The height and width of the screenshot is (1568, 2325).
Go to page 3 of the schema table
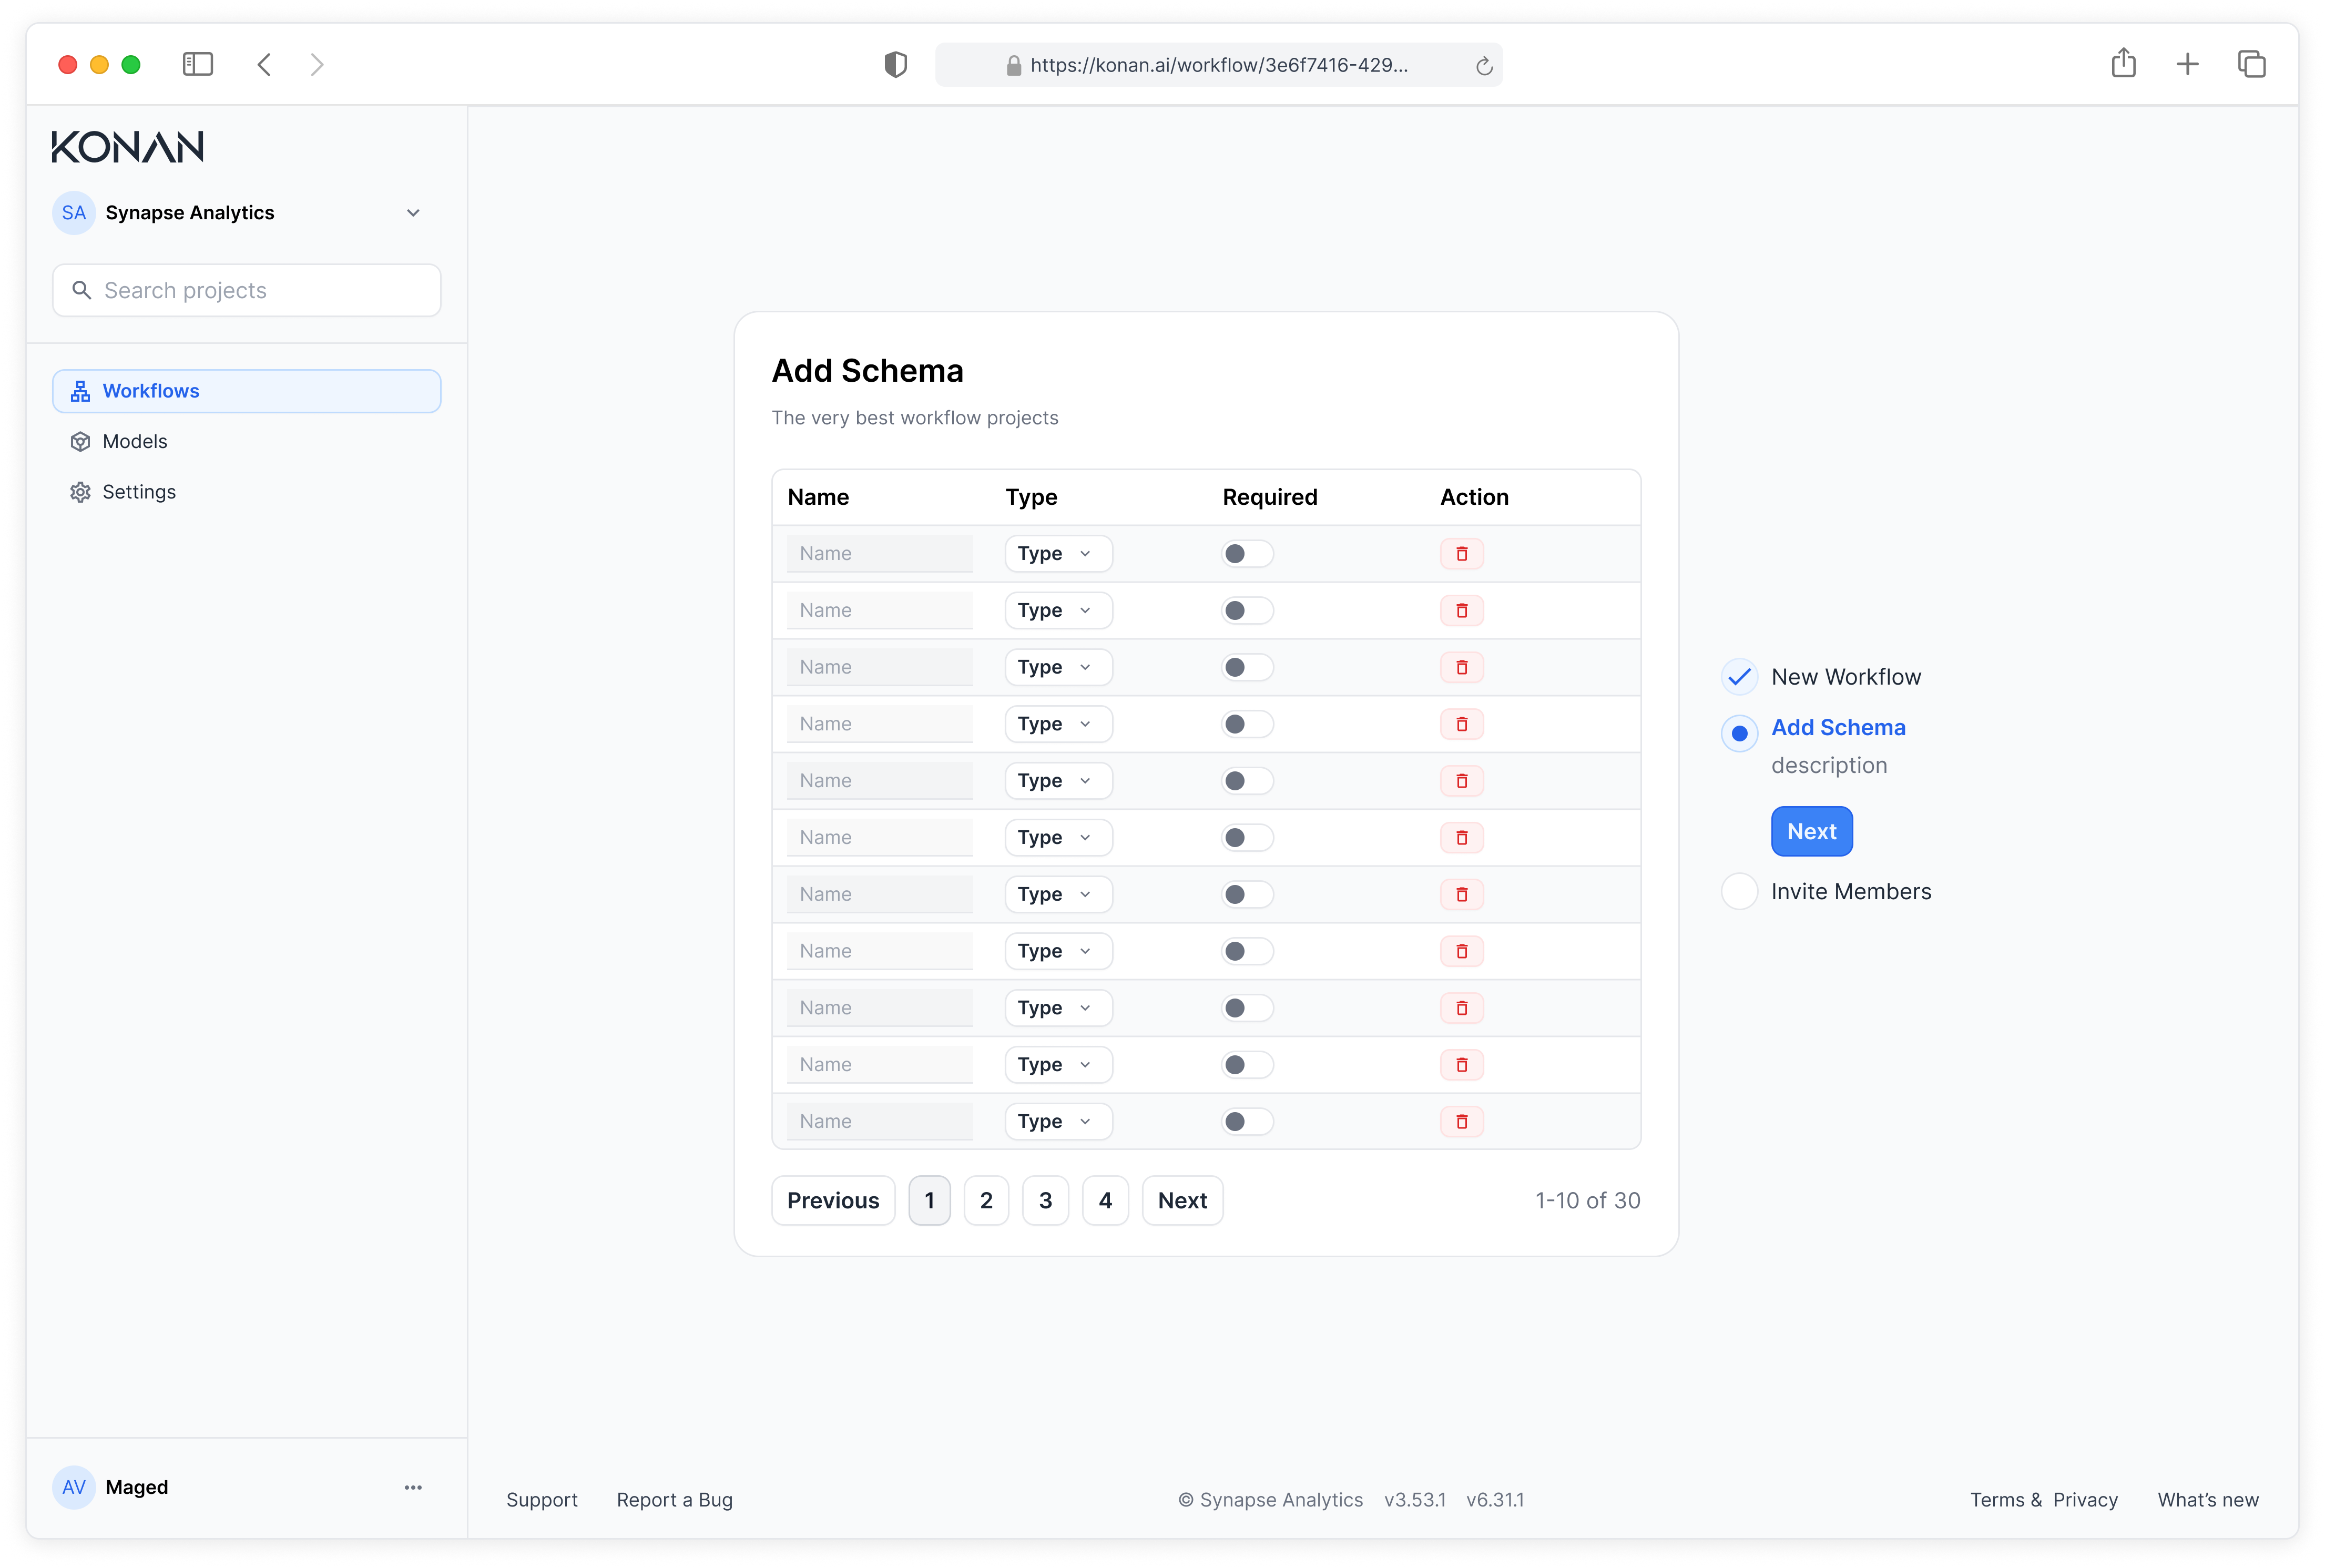pyautogui.click(x=1045, y=1200)
